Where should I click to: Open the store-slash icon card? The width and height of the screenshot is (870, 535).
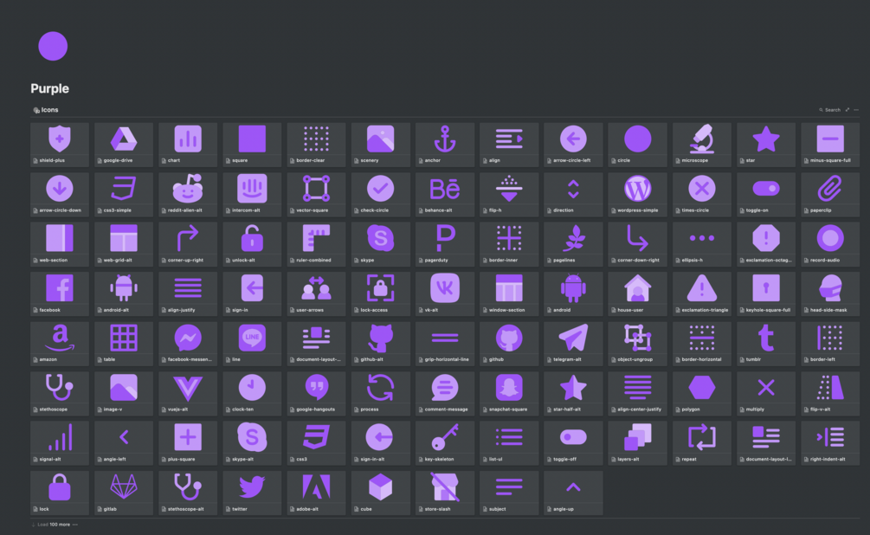(445, 493)
